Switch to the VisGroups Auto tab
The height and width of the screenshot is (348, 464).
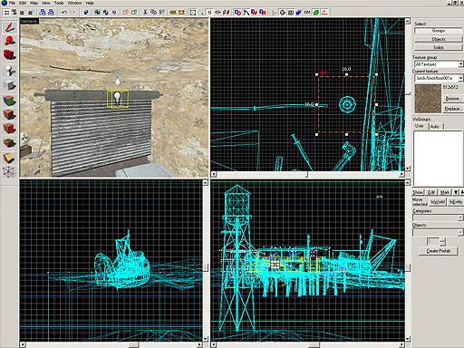[435, 126]
